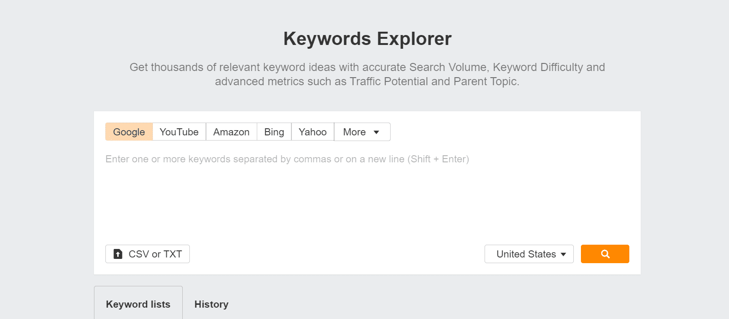729x319 pixels.
Task: Switch to the History tab
Action: [211, 304]
